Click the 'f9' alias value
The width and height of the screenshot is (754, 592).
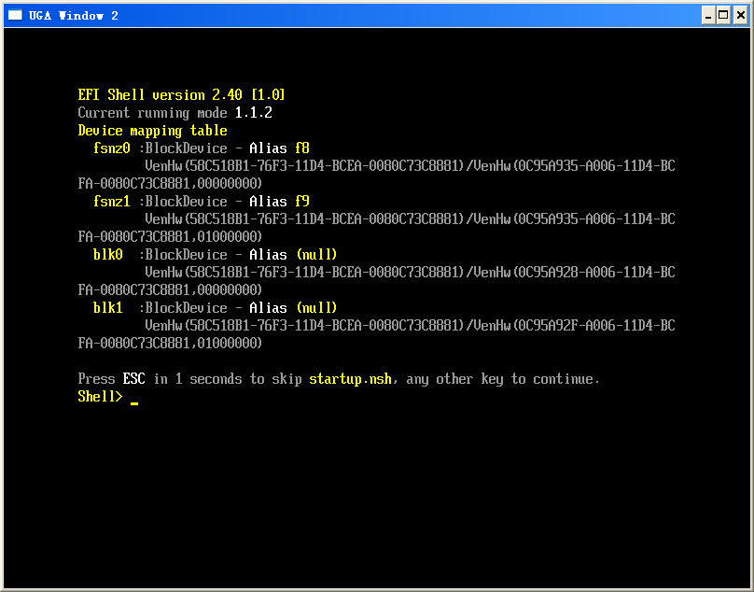[302, 201]
